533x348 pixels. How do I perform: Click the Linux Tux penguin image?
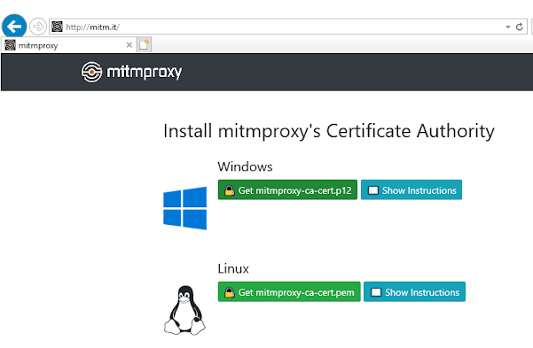(x=185, y=310)
